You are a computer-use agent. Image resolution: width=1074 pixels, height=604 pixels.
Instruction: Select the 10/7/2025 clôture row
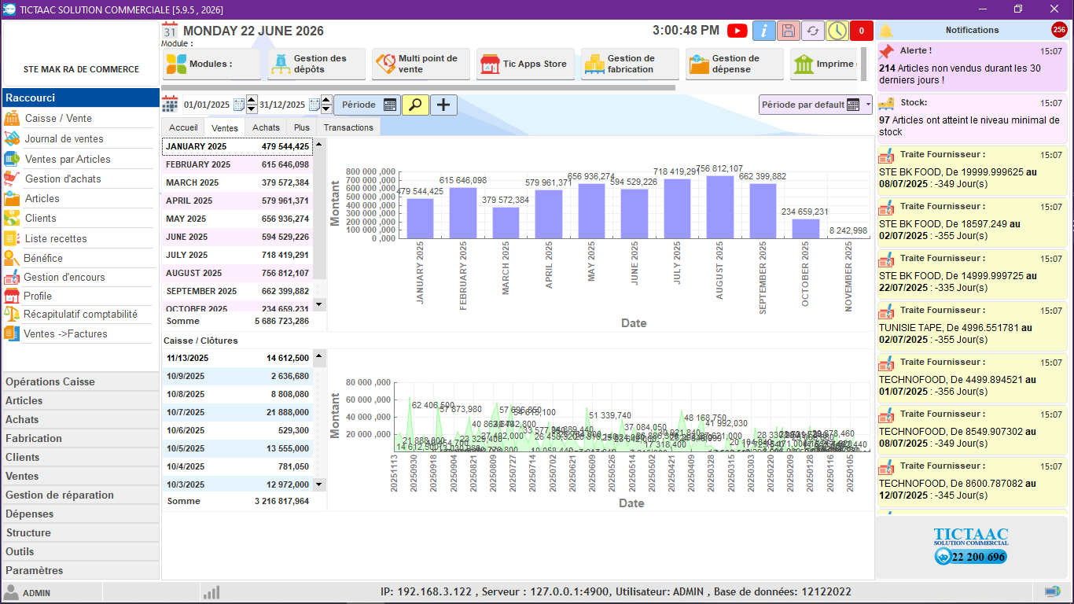tap(237, 412)
